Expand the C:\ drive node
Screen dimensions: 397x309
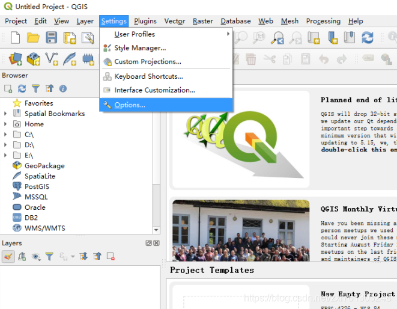point(5,134)
